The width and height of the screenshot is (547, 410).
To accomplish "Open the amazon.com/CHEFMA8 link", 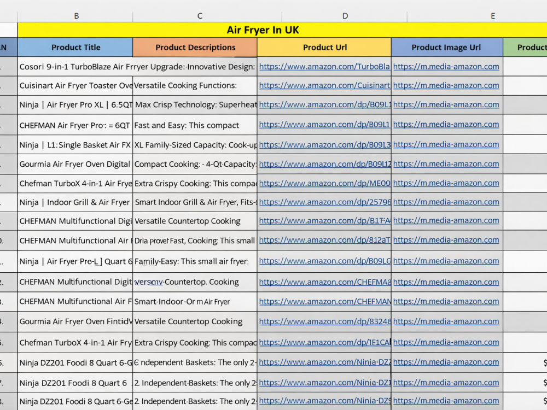I will [325, 282].
